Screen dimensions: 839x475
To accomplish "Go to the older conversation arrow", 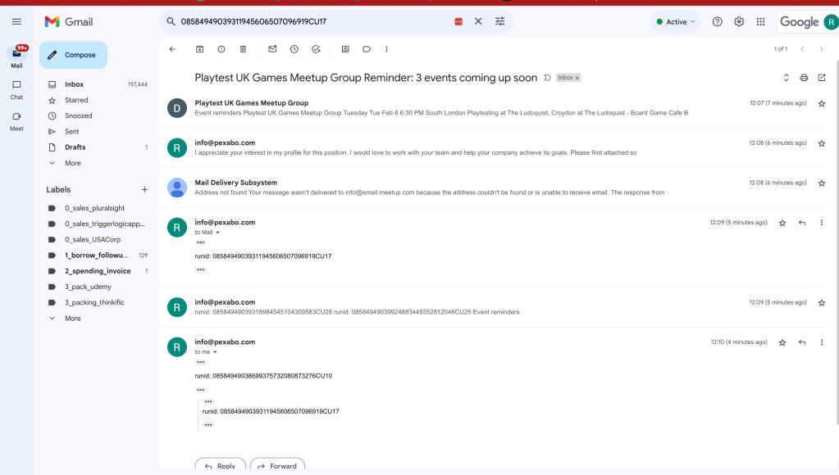I will point(821,49).
